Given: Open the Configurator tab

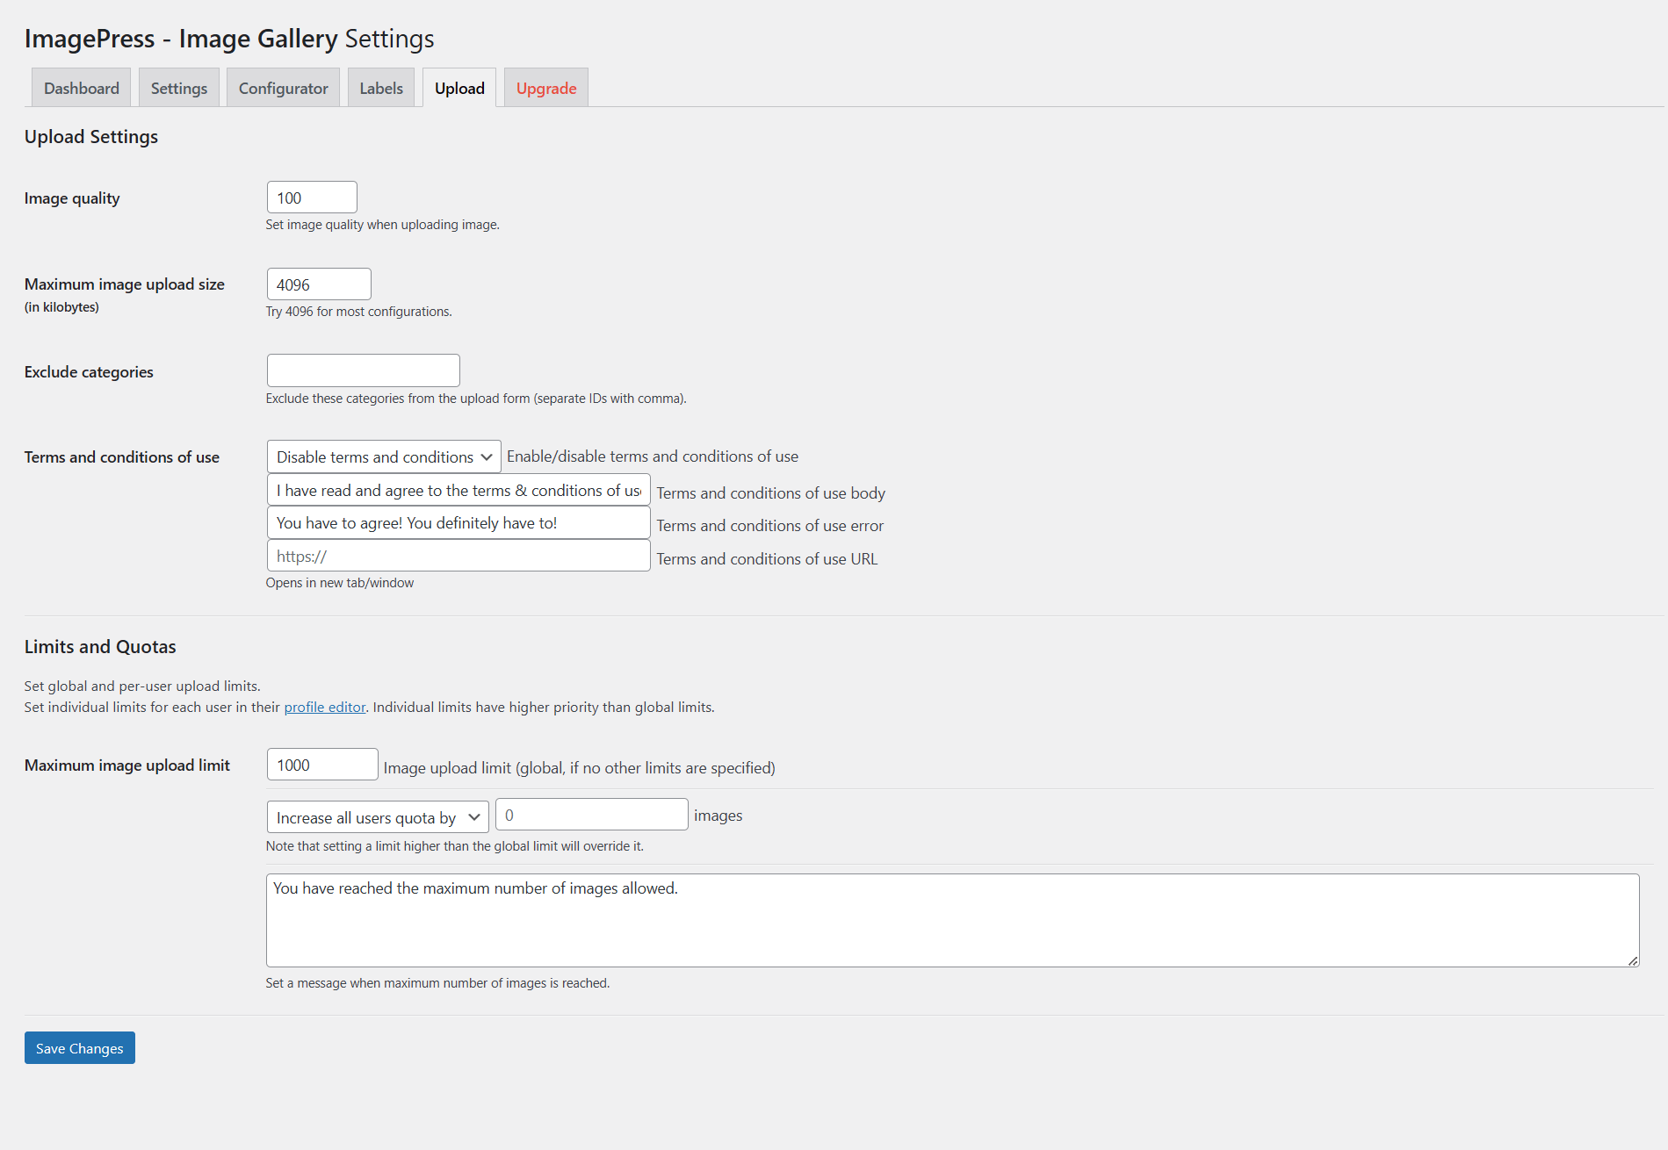Looking at the screenshot, I should coord(283,89).
